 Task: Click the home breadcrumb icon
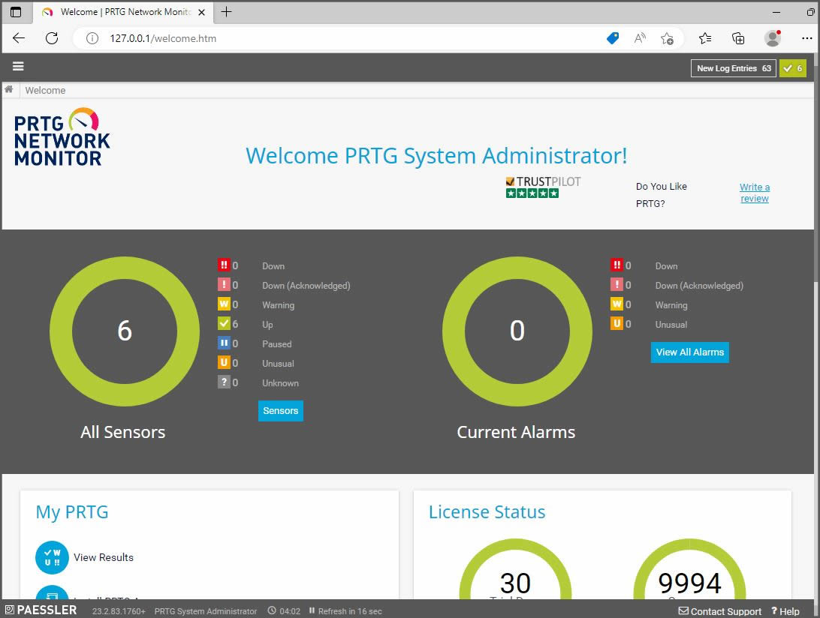click(8, 90)
